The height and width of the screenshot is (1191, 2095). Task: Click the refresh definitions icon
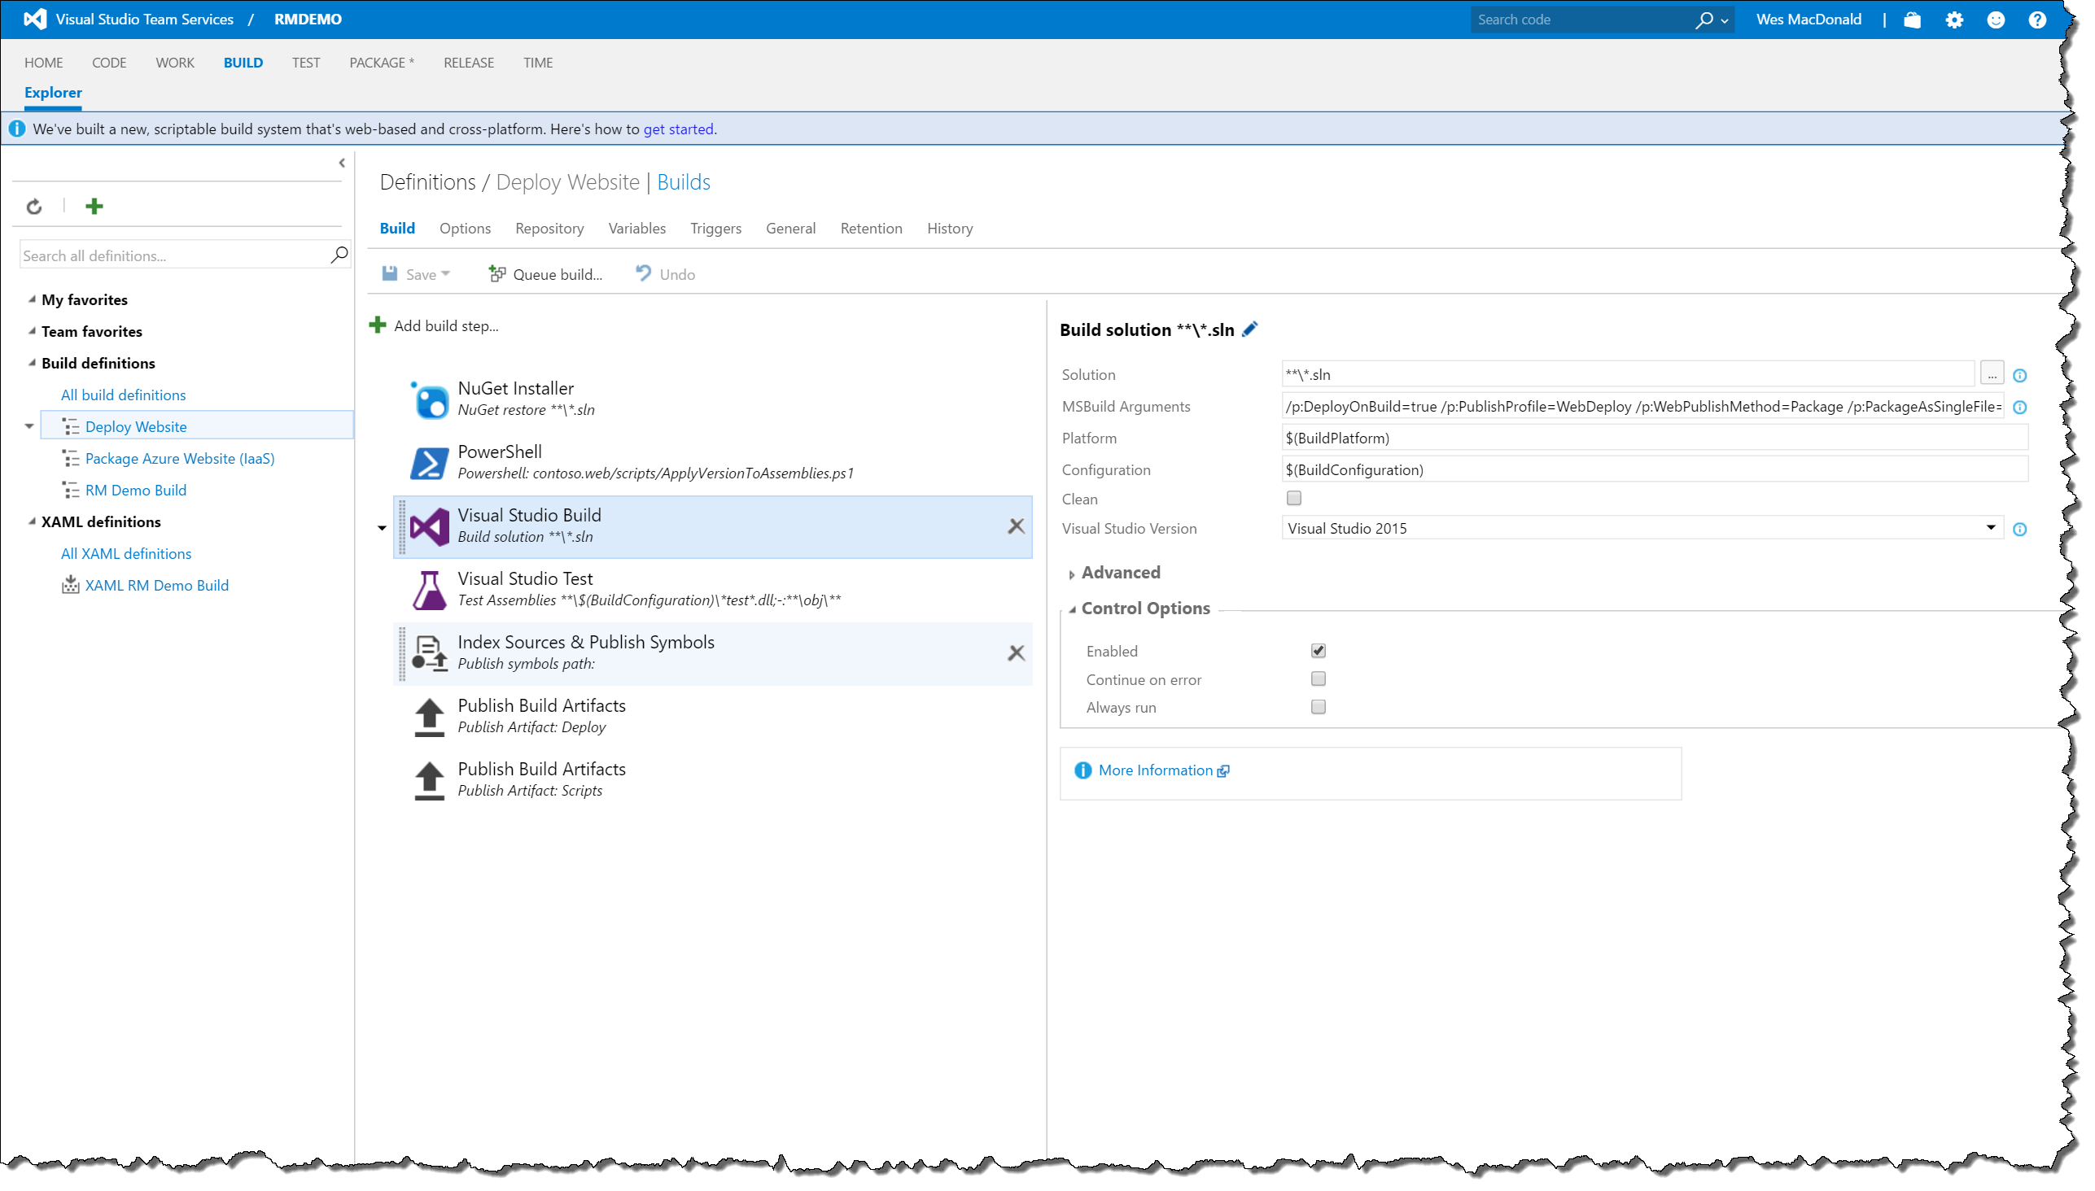[x=33, y=206]
